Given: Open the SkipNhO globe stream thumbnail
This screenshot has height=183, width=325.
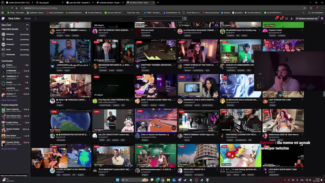Looking at the screenshot, I should (x=70, y=120).
